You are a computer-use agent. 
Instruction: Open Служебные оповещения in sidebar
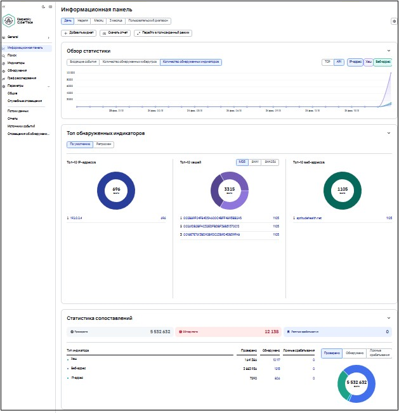point(25,101)
